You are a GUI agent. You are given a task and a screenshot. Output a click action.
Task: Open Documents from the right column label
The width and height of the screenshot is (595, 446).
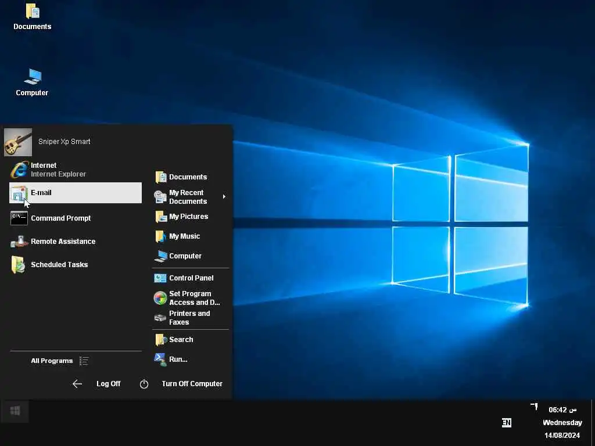click(188, 177)
